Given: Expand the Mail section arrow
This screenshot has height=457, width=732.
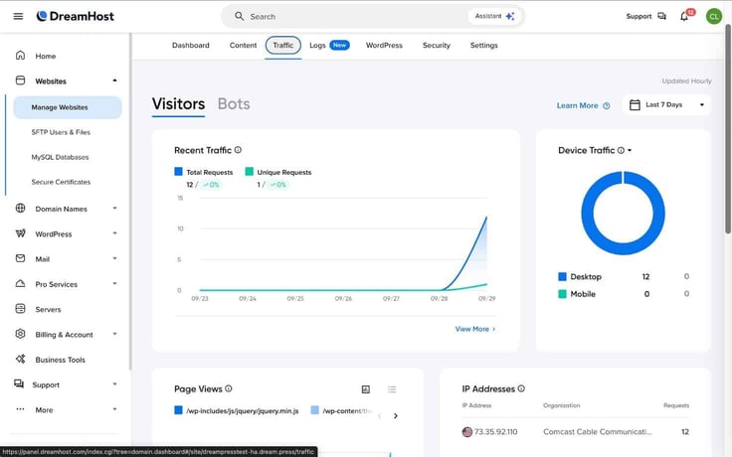Looking at the screenshot, I should pos(114,258).
